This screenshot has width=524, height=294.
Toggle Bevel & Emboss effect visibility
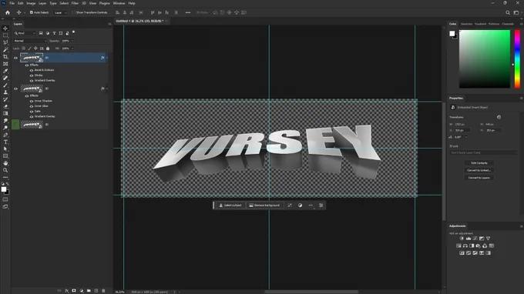[x=32, y=70]
